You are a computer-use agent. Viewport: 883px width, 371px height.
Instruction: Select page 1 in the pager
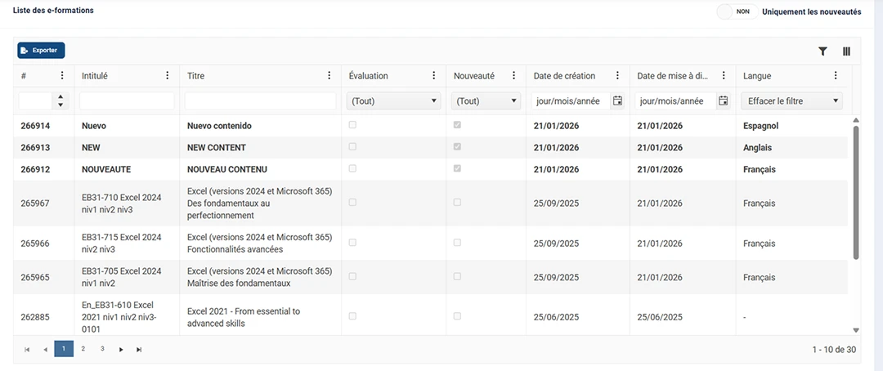64,349
